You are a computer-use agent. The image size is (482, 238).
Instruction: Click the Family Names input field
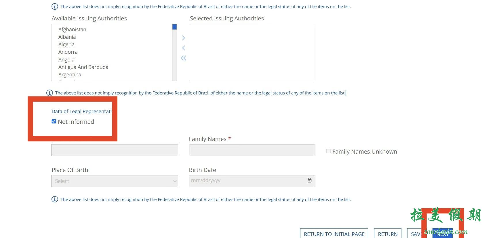click(252, 150)
